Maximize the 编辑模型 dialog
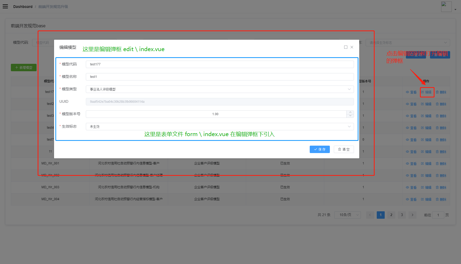 pos(346,47)
